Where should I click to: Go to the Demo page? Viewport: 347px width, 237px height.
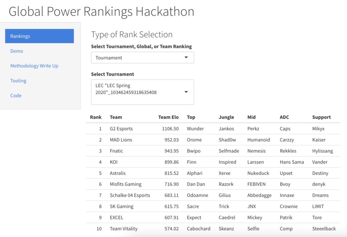tap(17, 51)
